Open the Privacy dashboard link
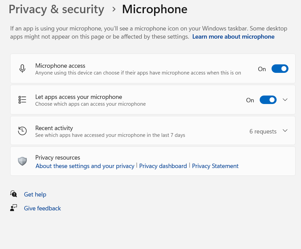 coord(163,166)
